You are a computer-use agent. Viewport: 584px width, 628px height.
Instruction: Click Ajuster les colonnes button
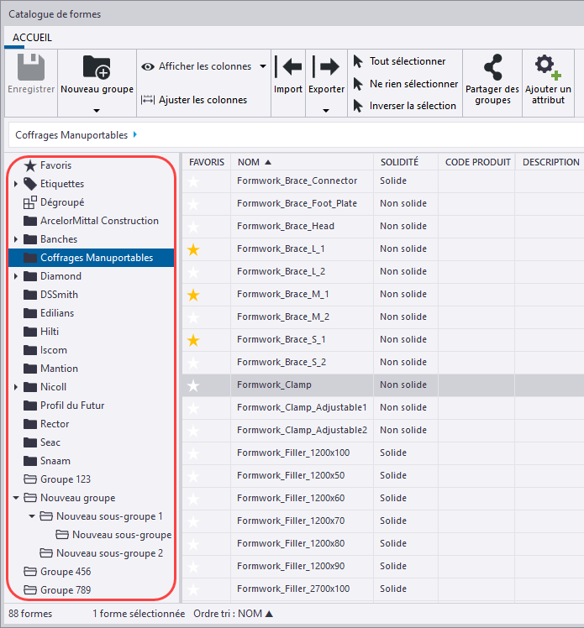(x=193, y=100)
